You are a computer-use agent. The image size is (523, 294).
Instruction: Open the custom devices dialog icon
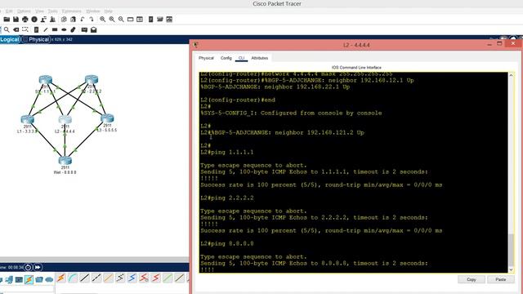pos(140,20)
